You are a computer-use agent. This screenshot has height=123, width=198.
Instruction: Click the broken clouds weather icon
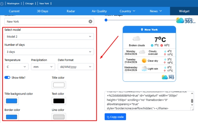[x=136, y=39]
